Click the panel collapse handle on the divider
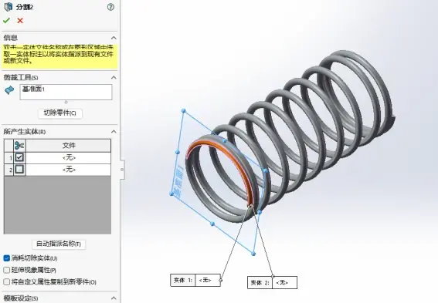Viewport: 438px width, 303px height. click(122, 170)
